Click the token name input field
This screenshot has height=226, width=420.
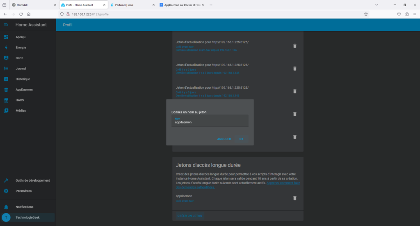pos(210,122)
